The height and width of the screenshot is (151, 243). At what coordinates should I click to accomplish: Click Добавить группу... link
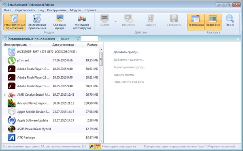coord(126,52)
